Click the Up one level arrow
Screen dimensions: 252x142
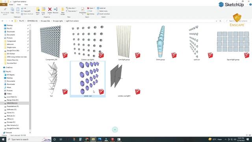point(12,21)
